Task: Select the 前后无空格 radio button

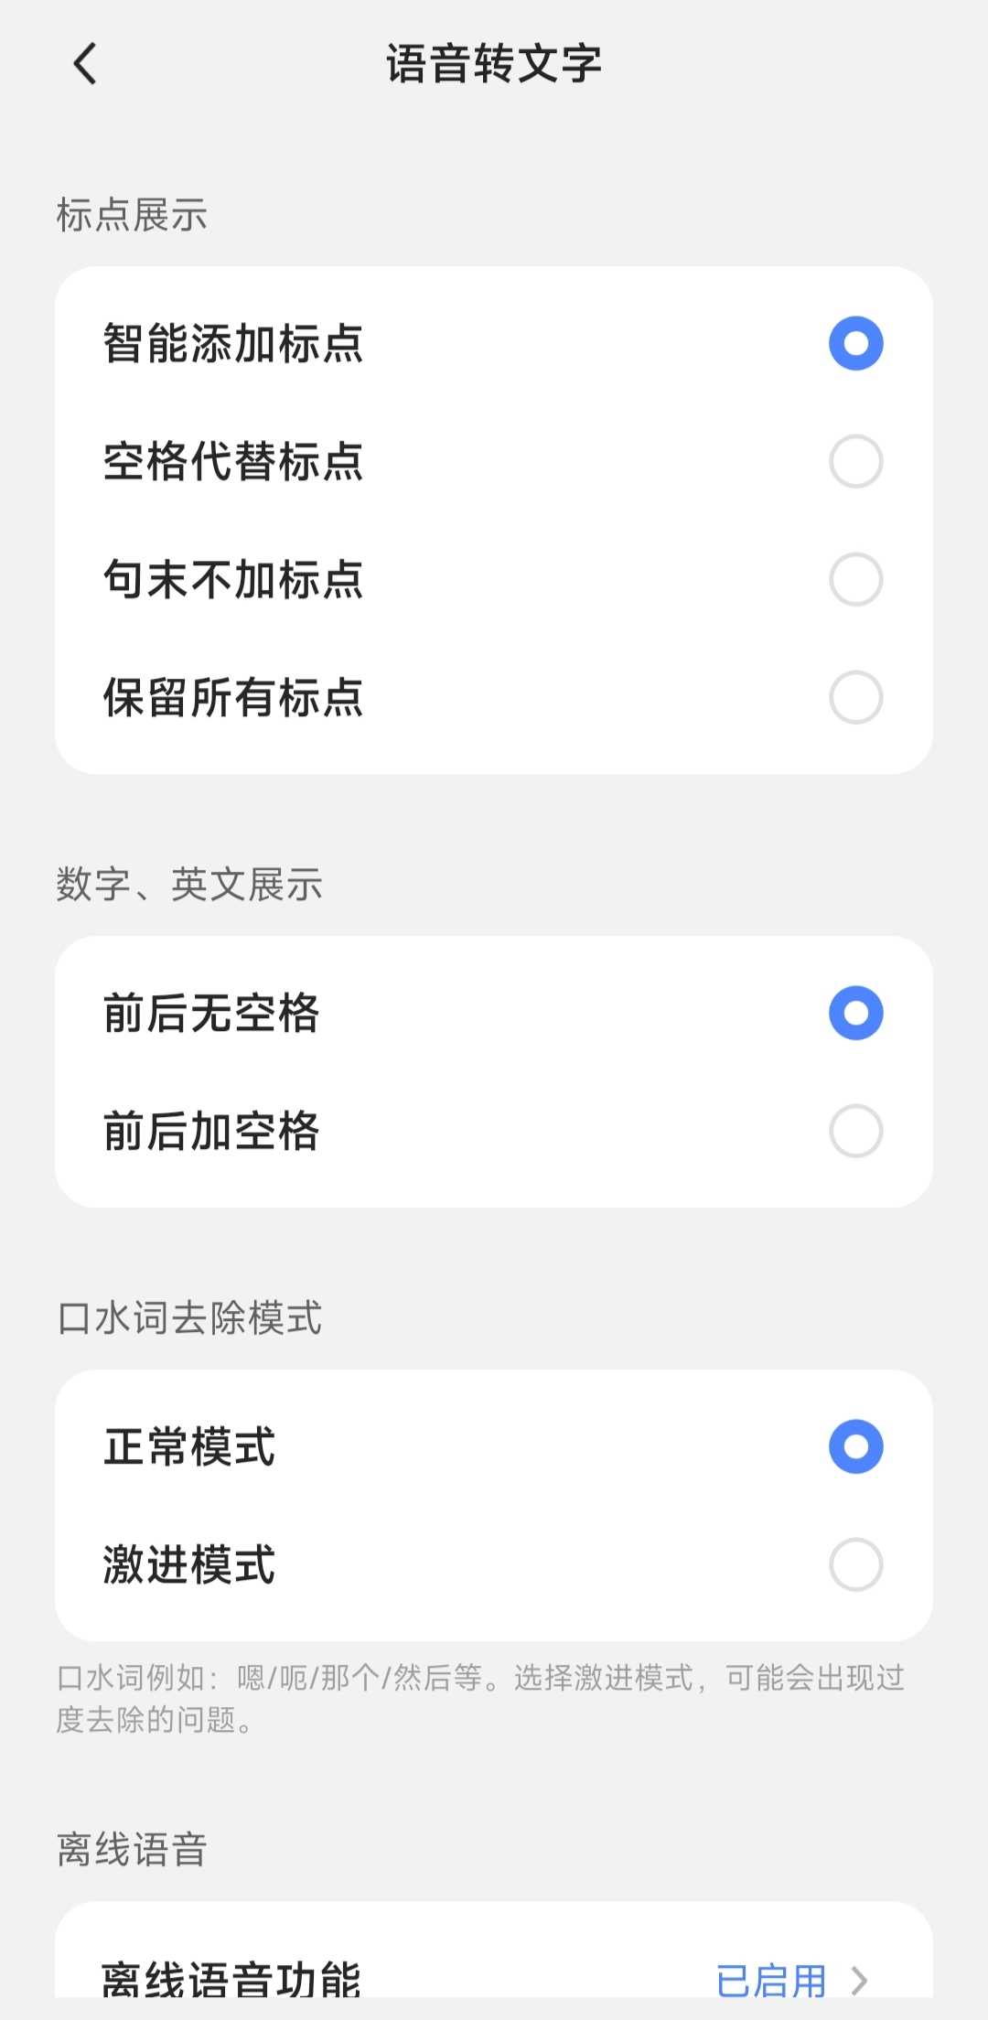Action: point(855,1013)
